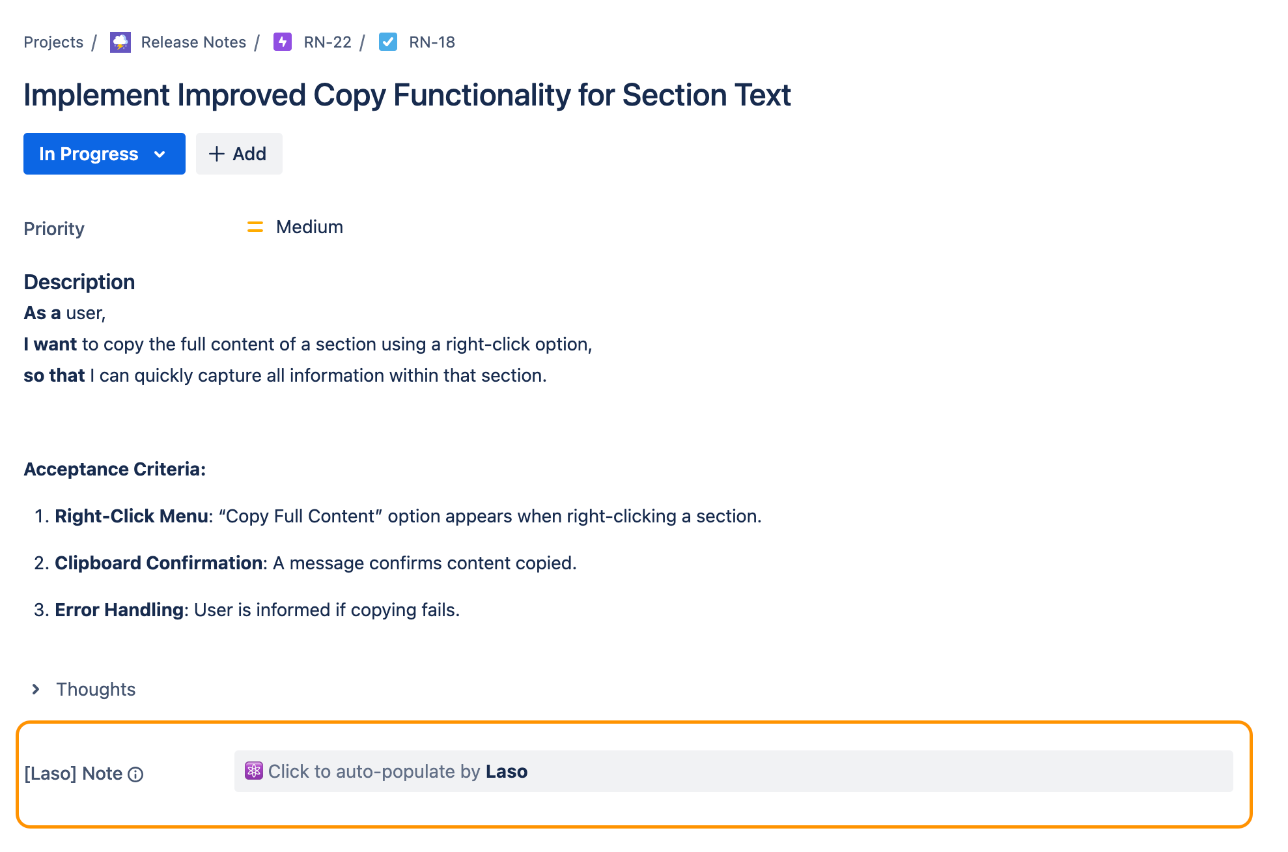Image resolution: width=1288 pixels, height=852 pixels.
Task: Click the purple RN-22 epic lightning icon
Action: 282,42
